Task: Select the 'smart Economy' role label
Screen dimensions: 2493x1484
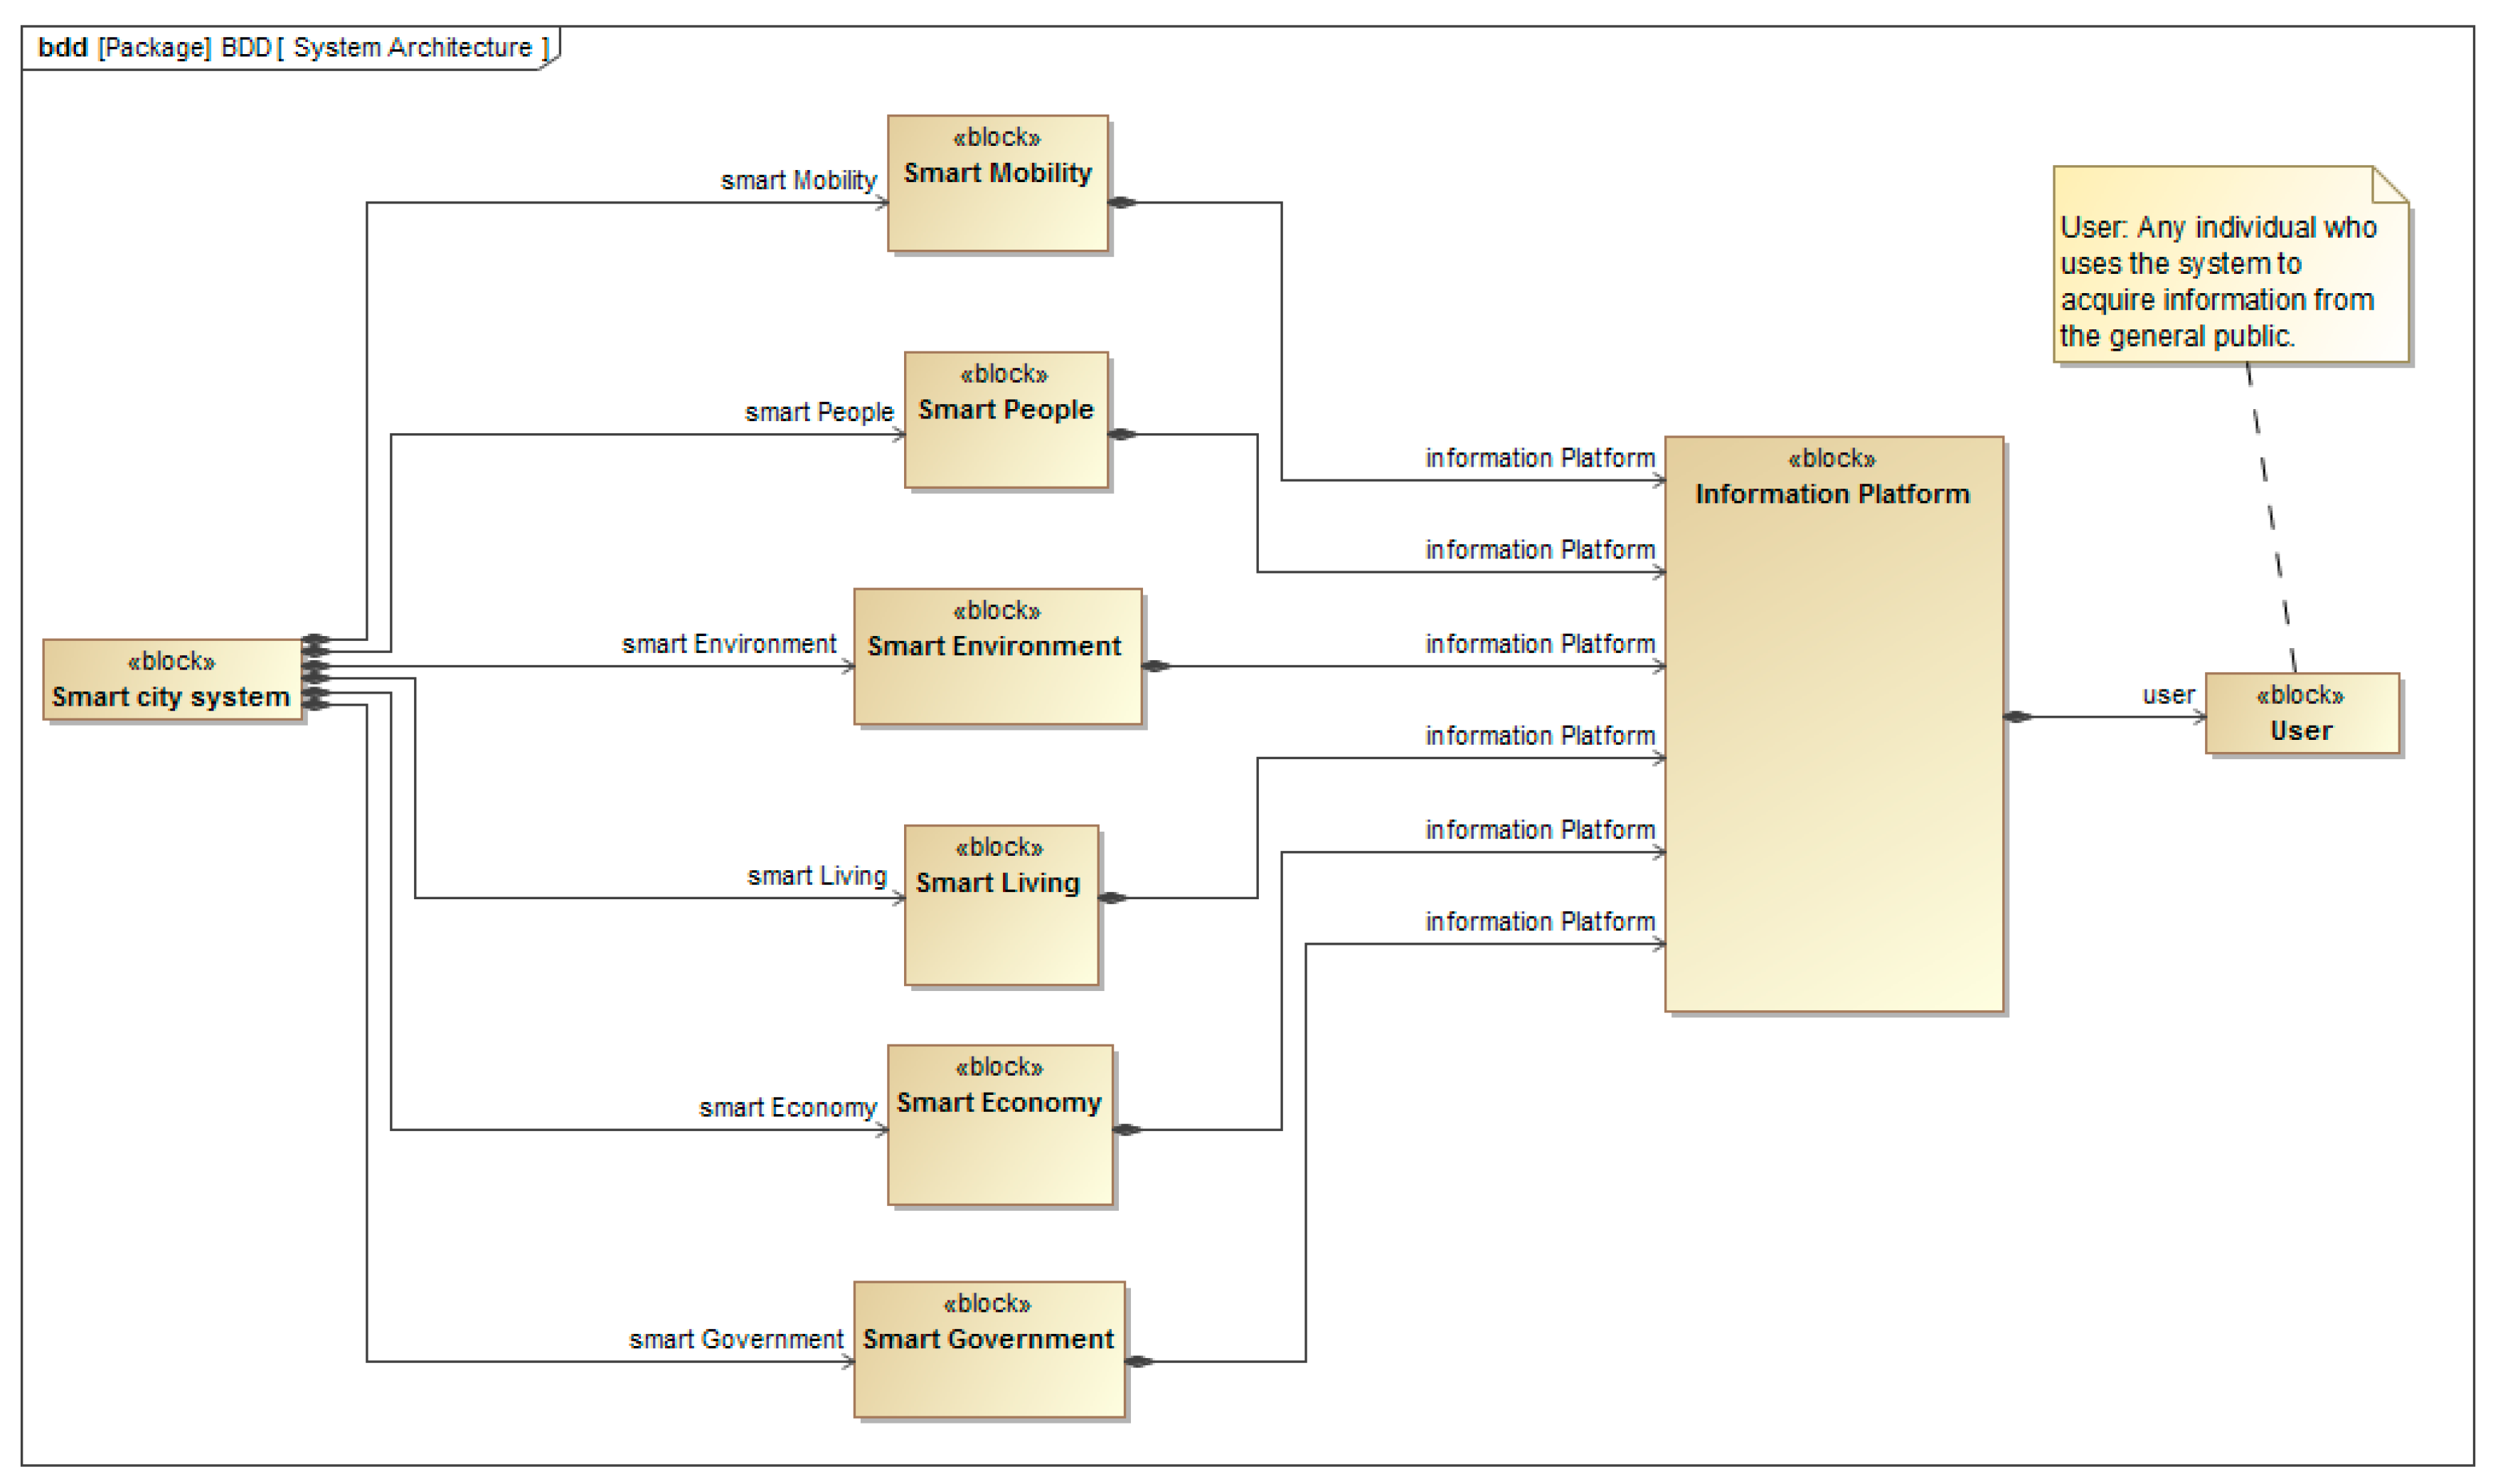Action: pyautogui.click(x=787, y=1108)
